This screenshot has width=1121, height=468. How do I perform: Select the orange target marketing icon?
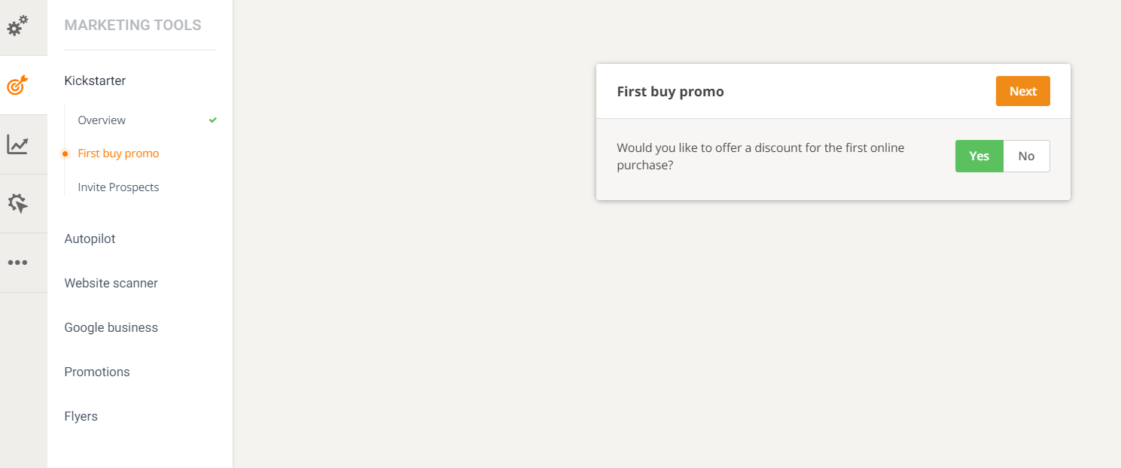coord(17,85)
